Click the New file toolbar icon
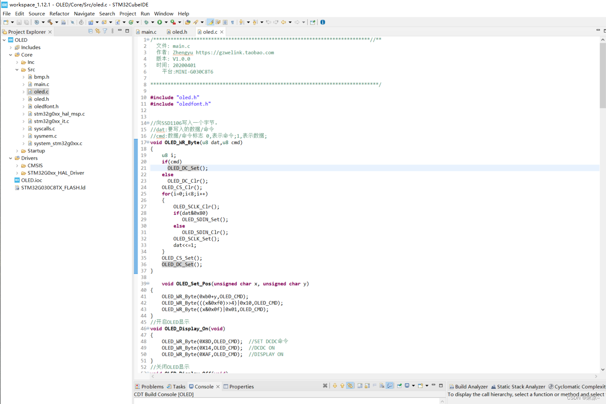This screenshot has height=404, width=606. pyautogui.click(x=6, y=22)
